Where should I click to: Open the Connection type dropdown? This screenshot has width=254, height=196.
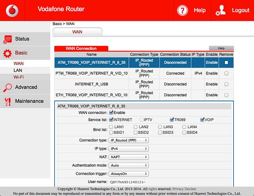coord(129,140)
